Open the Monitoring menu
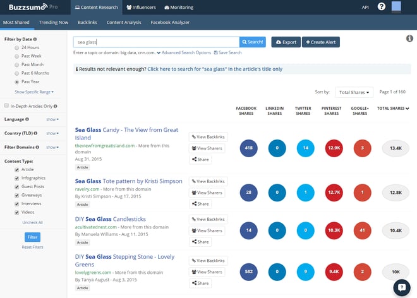The image size is (417, 298). coord(179,7)
